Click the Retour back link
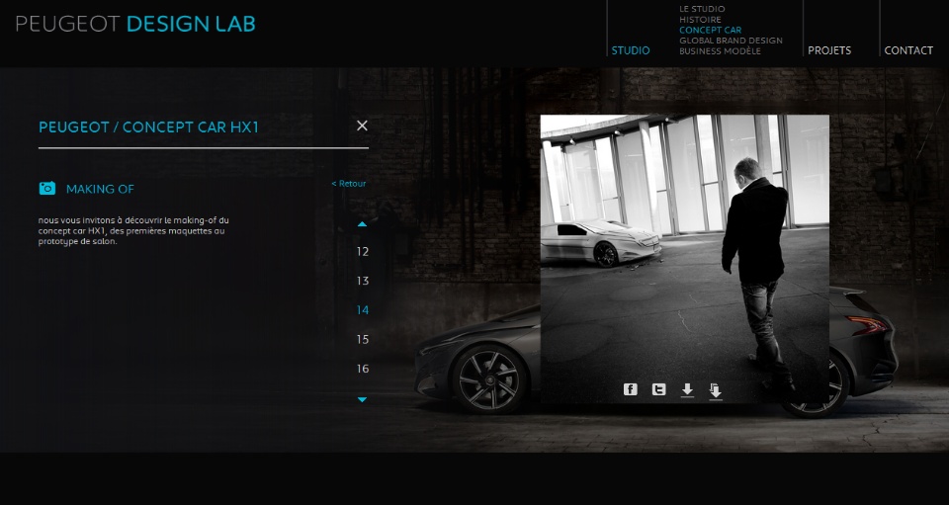Viewport: 949px width, 505px height. 349,183
